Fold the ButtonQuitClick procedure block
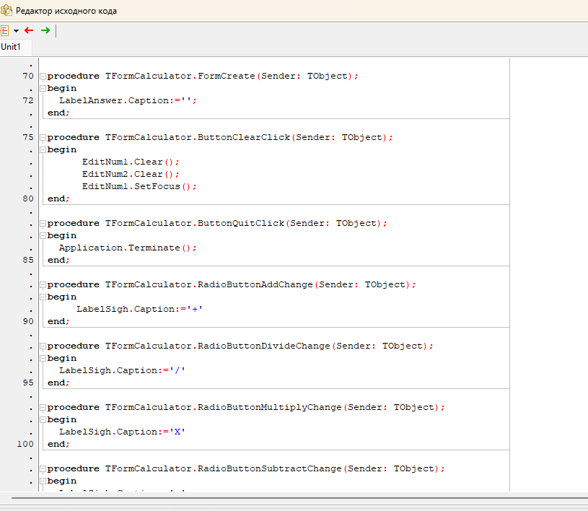This screenshot has width=588, height=511. tap(43, 224)
